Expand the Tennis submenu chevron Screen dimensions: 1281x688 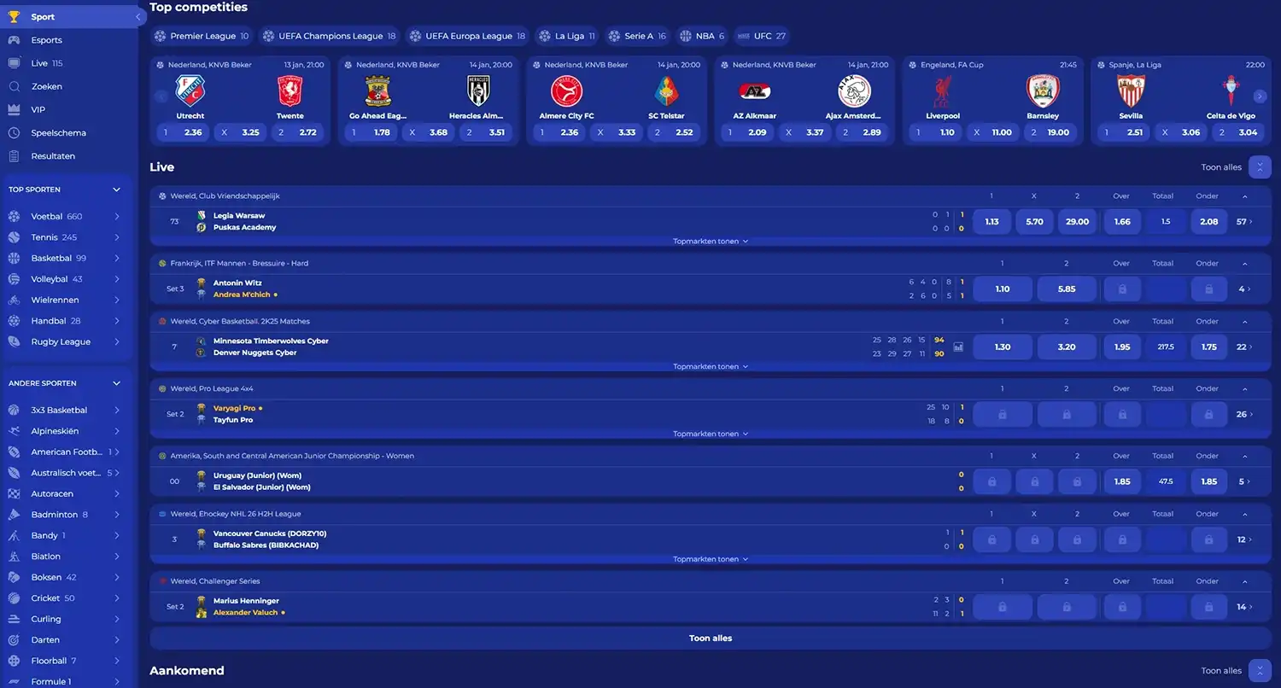coord(117,237)
